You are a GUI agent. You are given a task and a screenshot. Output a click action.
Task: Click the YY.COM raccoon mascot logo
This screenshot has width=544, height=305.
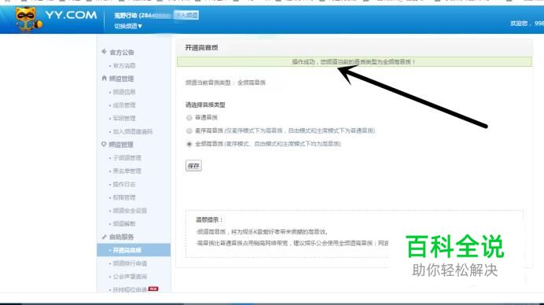pos(28,19)
